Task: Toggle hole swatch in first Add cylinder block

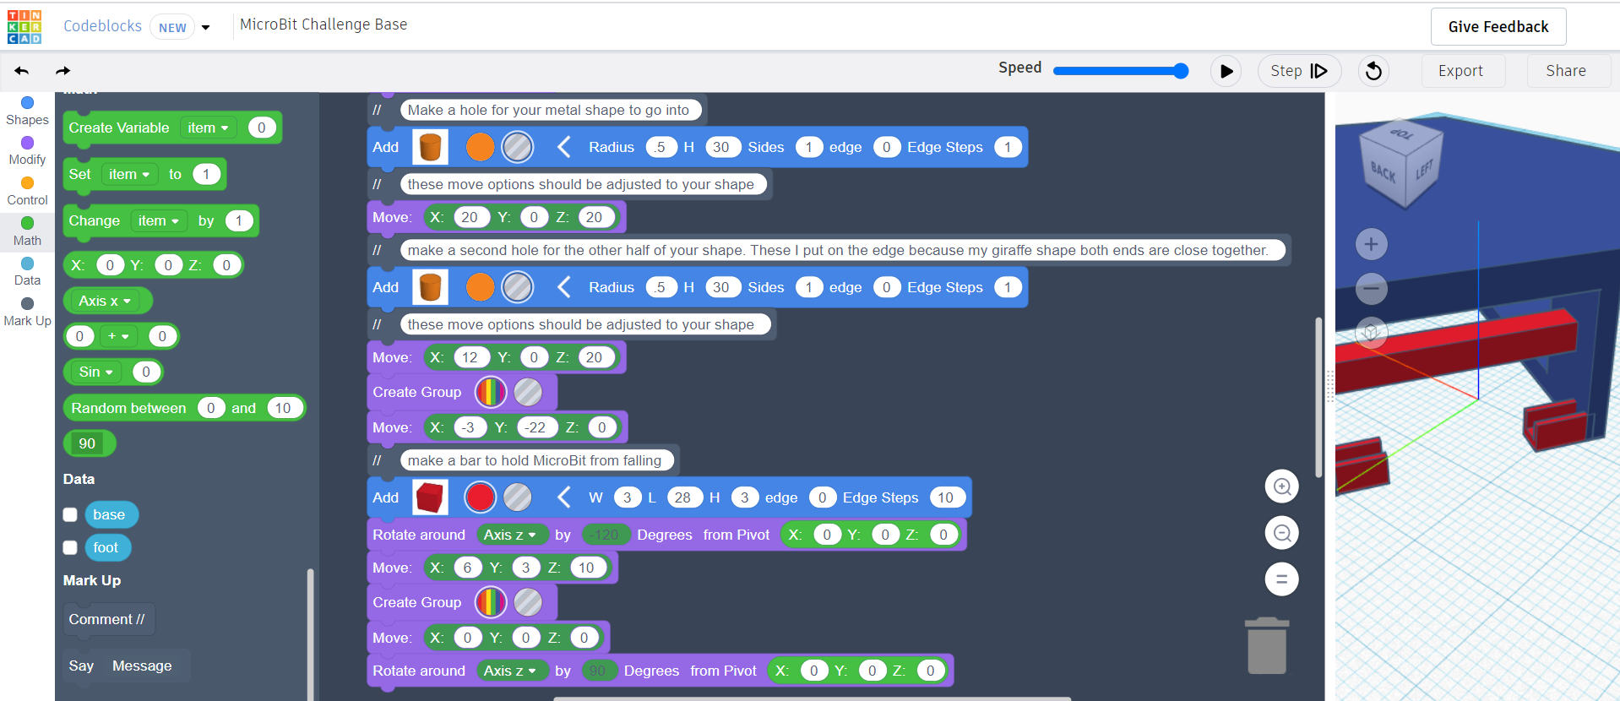Action: pyautogui.click(x=518, y=147)
